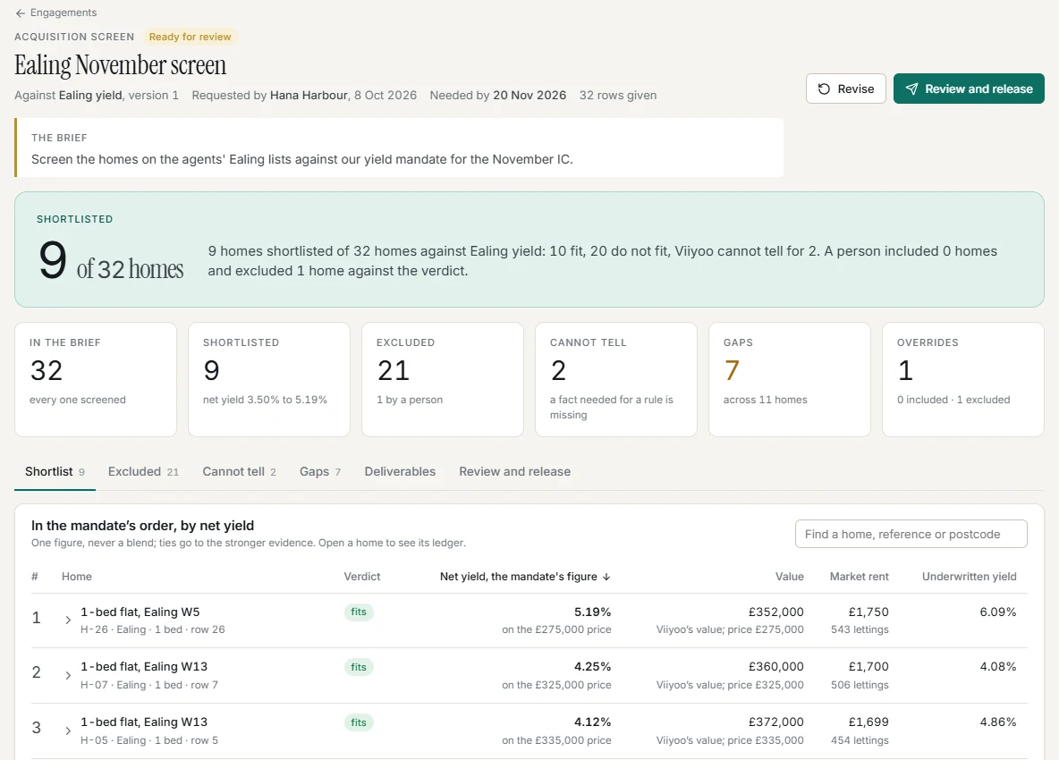Click the In the brief 32 card
This screenshot has height=760, width=1059.
click(x=96, y=379)
